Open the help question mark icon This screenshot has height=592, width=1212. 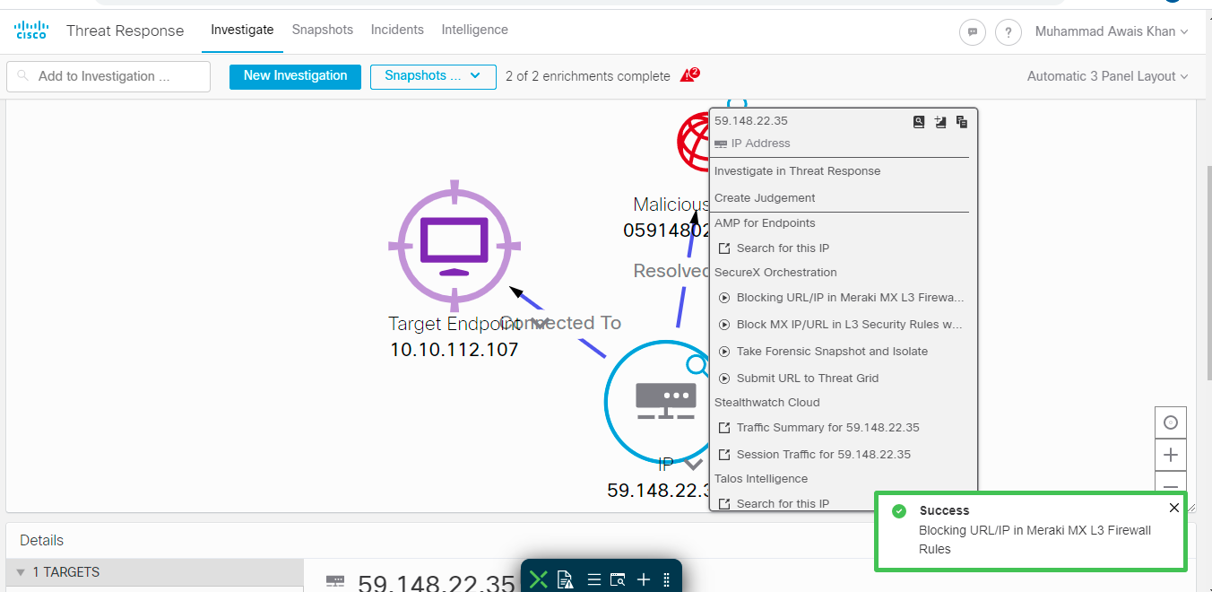click(x=1009, y=32)
